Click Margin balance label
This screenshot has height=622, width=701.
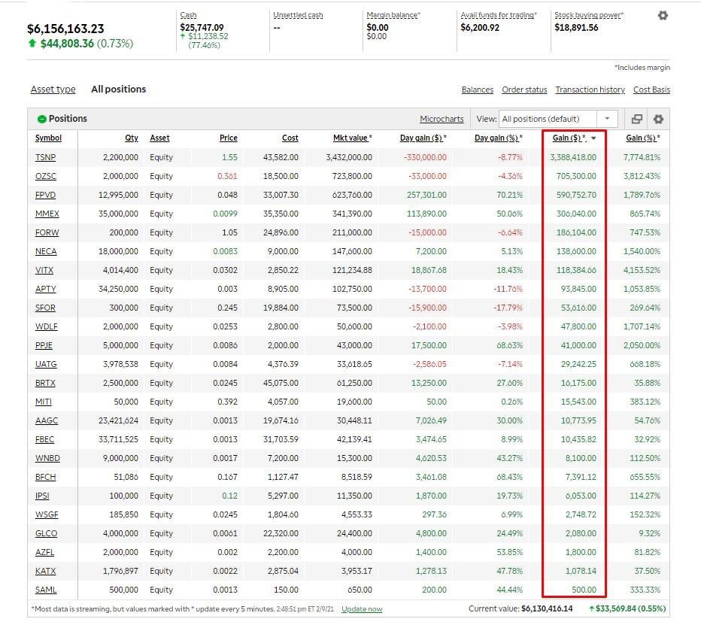tap(393, 15)
